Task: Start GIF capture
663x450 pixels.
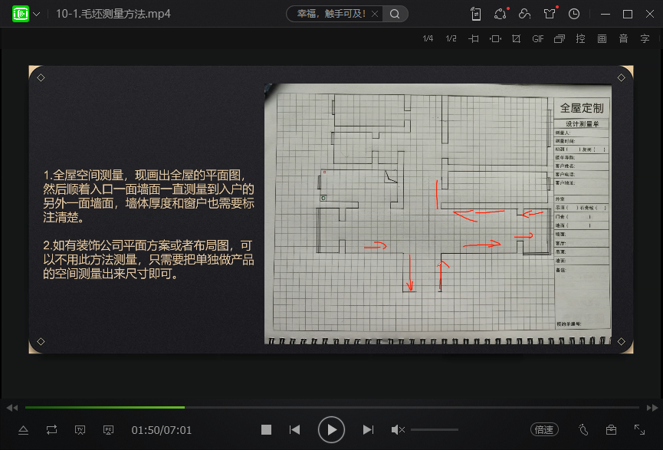Action: coord(538,39)
